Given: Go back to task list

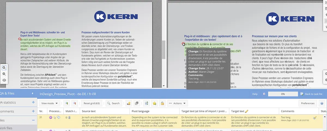Looking at the screenshot, I should point(311,94).
